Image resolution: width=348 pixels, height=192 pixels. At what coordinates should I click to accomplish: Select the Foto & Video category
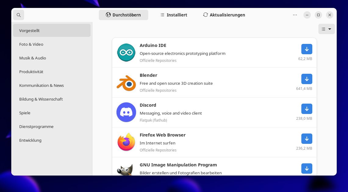click(31, 44)
